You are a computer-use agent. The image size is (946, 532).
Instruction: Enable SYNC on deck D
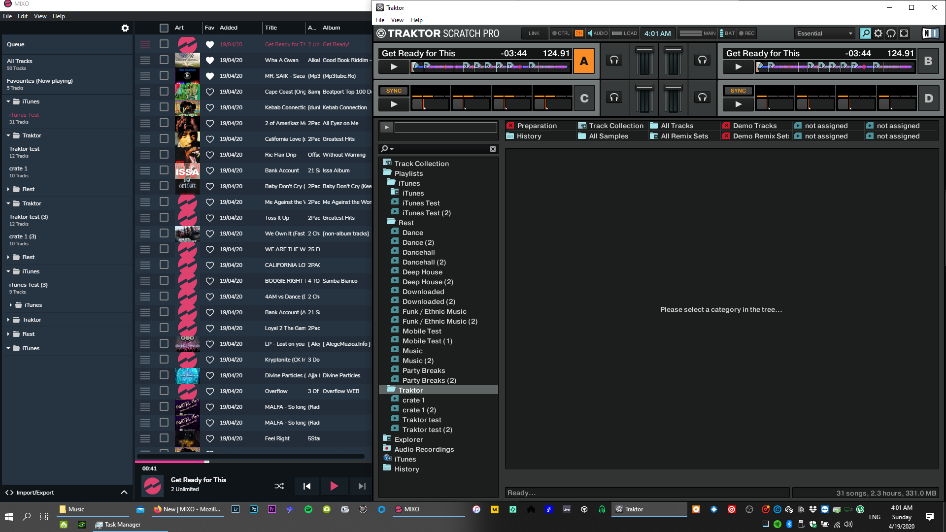click(x=738, y=91)
